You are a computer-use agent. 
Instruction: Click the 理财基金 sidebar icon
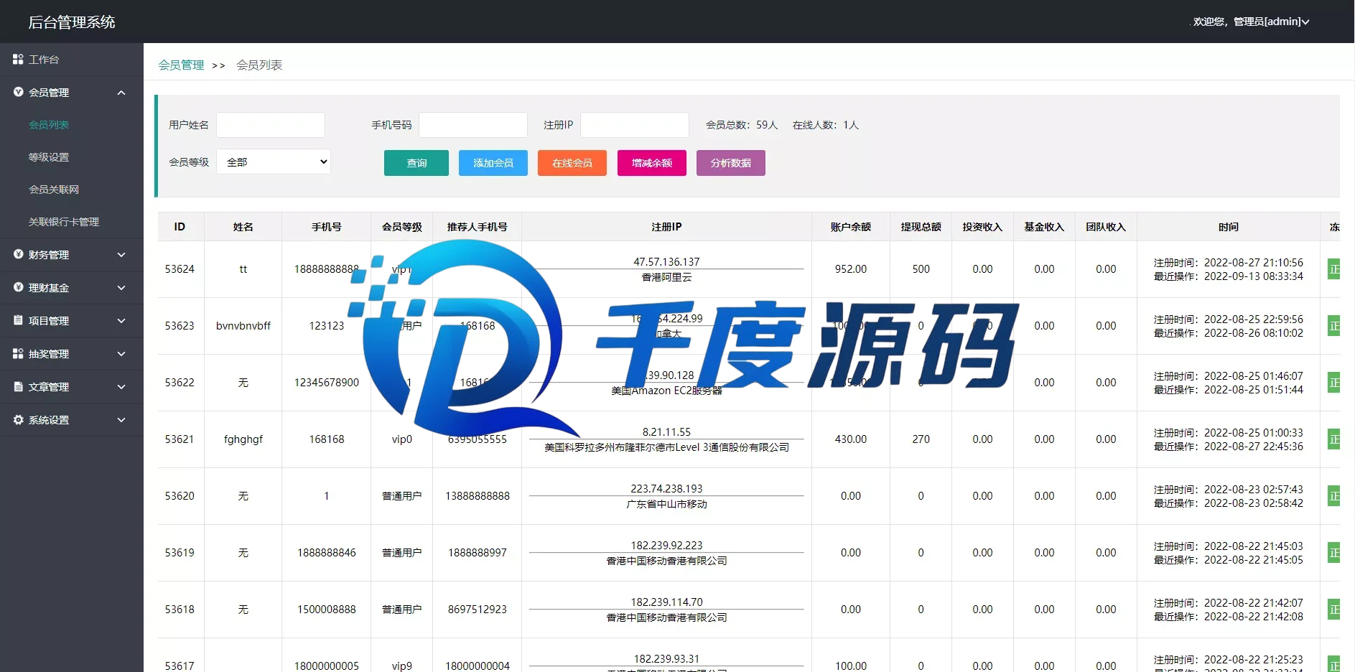coord(18,287)
